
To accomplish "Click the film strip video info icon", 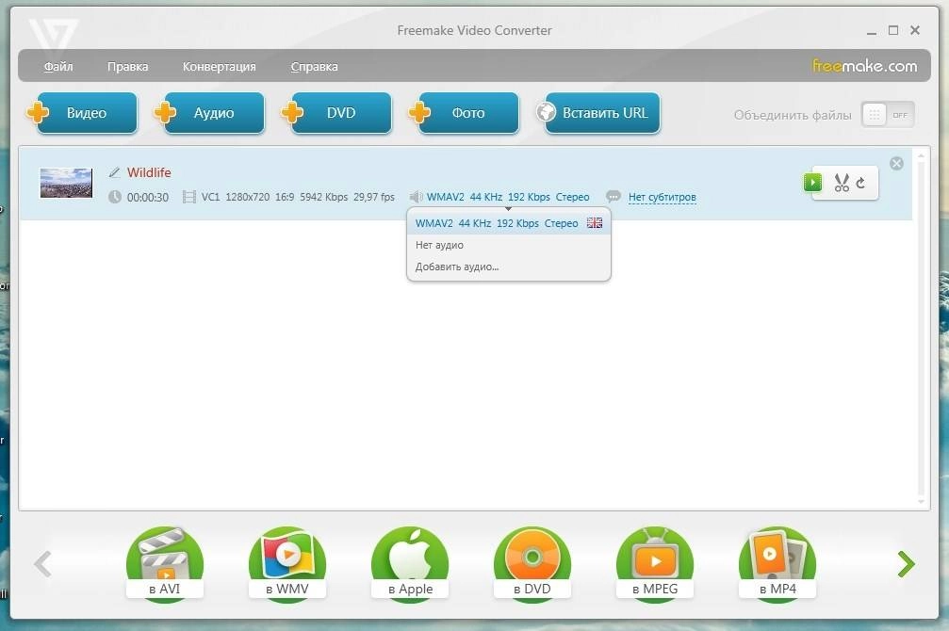I will click(x=189, y=197).
